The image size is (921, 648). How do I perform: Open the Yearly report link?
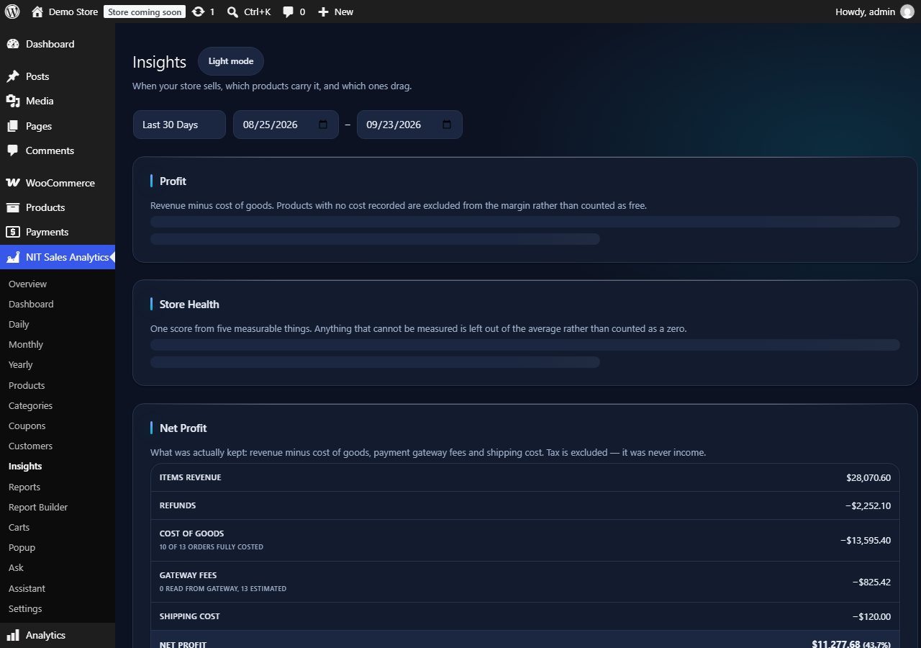(x=21, y=364)
